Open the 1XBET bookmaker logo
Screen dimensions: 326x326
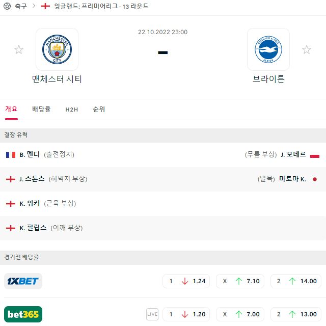pos(23,281)
